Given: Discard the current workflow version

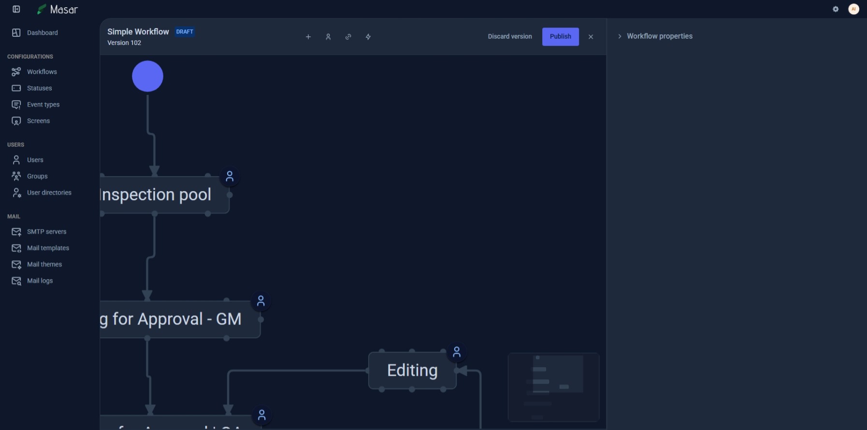Looking at the screenshot, I should [509, 37].
